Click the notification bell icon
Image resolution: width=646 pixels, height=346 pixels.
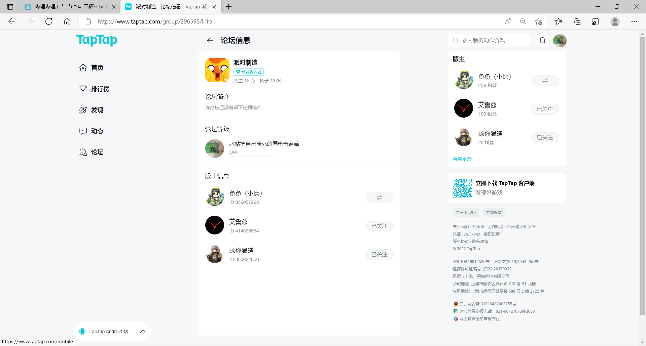[542, 41]
